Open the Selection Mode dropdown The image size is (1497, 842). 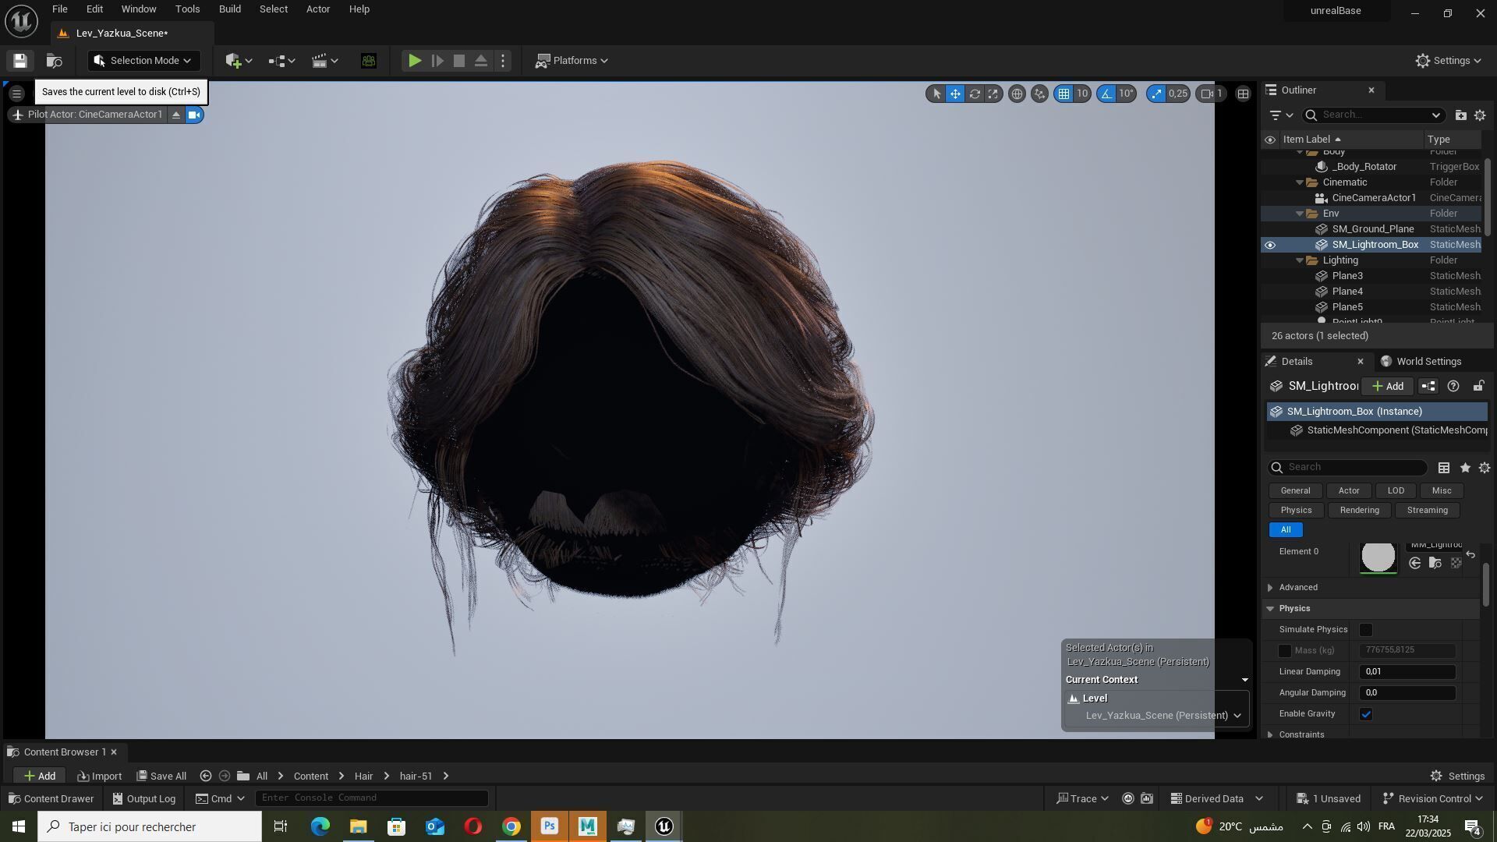coord(143,61)
